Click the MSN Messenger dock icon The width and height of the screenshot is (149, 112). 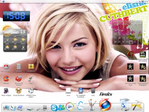tap(62, 107)
